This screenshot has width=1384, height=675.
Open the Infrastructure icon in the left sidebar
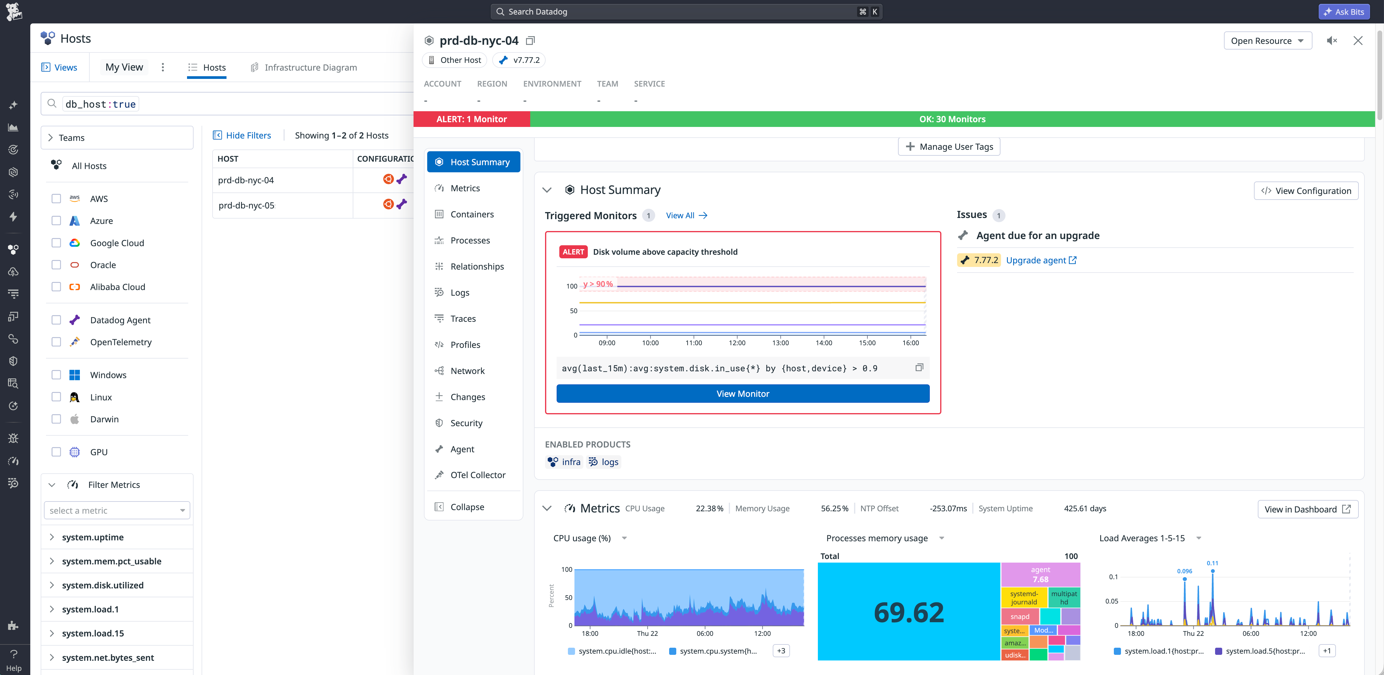tap(13, 249)
